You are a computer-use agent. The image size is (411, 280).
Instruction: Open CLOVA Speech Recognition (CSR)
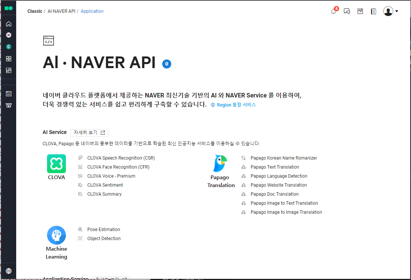(121, 158)
